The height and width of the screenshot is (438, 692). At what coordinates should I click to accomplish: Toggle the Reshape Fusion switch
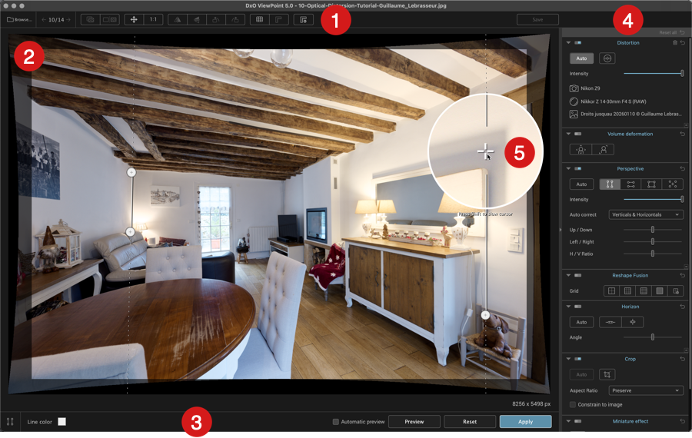click(x=577, y=275)
